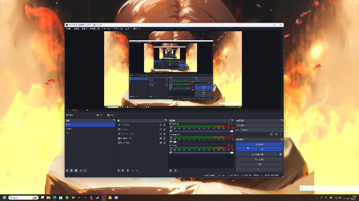Screen dimensions: 359x201
Task: Toggle the lock on the first source
Action: 164,125
